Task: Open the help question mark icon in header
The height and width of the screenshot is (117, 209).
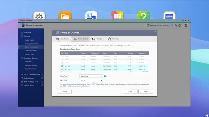Action: (180, 25)
